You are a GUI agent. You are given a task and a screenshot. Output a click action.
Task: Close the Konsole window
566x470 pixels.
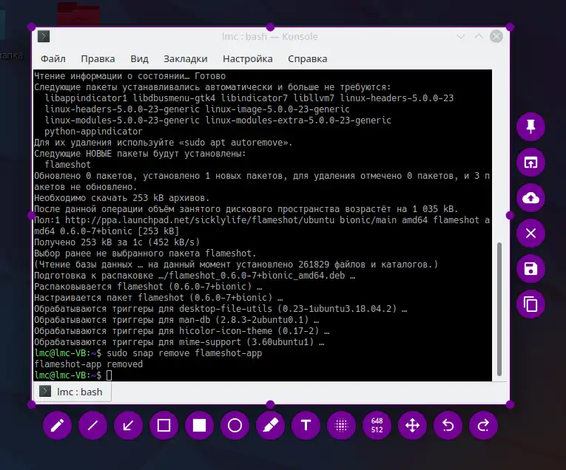click(x=496, y=36)
